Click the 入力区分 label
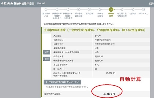 pos(57,36)
